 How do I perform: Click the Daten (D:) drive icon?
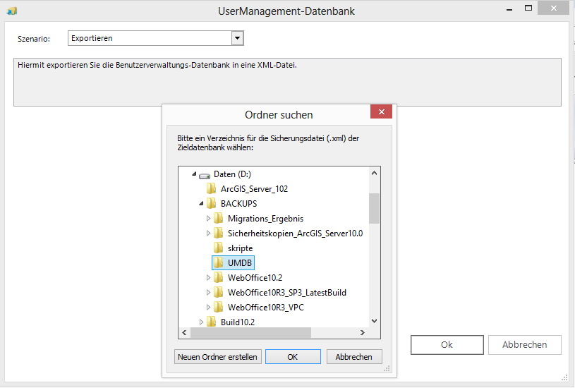(x=205, y=175)
